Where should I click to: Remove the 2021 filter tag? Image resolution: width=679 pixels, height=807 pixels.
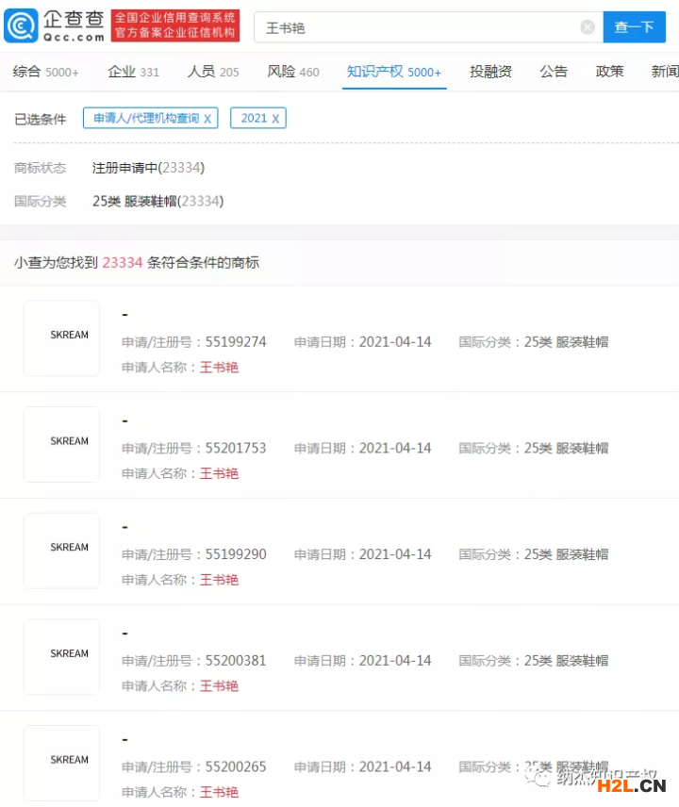(275, 119)
